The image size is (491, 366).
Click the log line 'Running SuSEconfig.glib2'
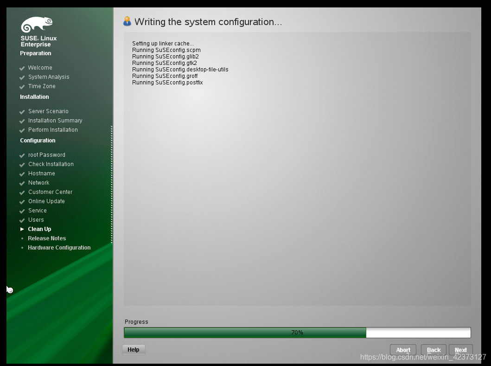click(166, 57)
